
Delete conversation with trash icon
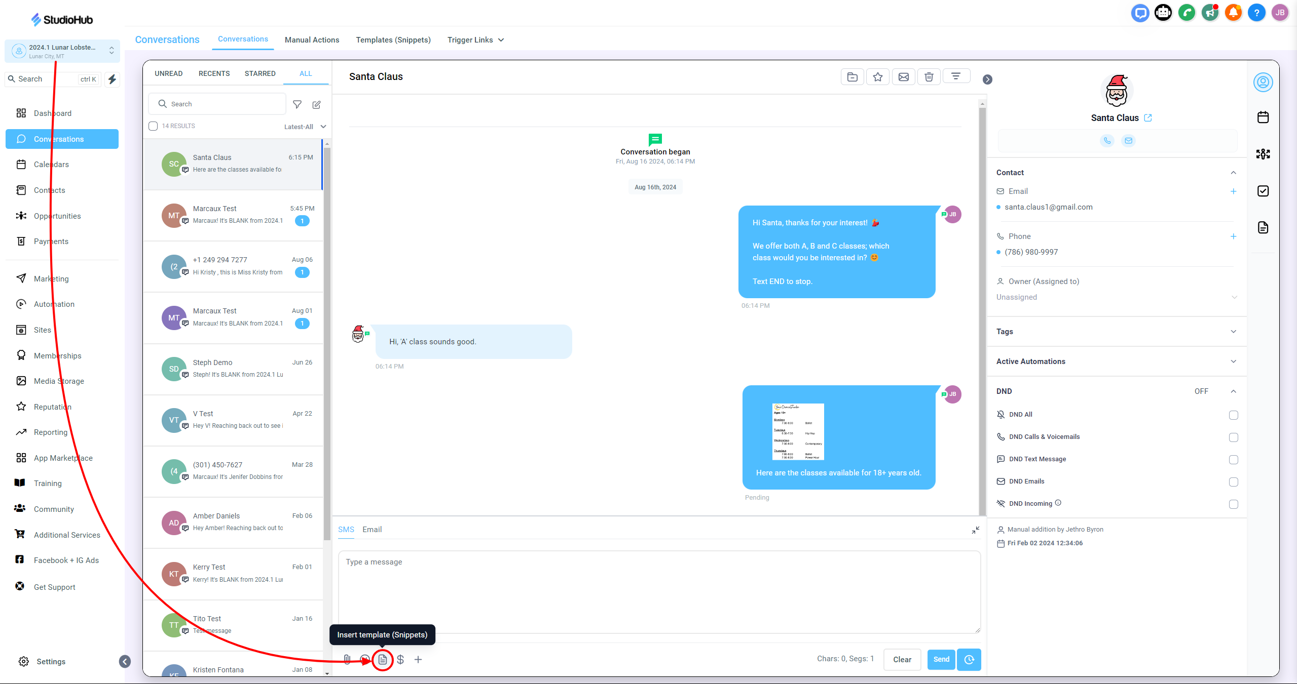click(x=929, y=77)
